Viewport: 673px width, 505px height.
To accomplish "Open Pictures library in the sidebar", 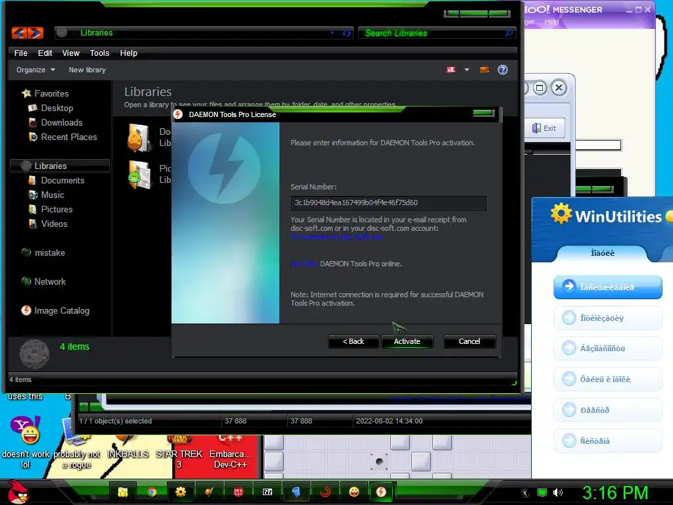I will pyautogui.click(x=57, y=210).
